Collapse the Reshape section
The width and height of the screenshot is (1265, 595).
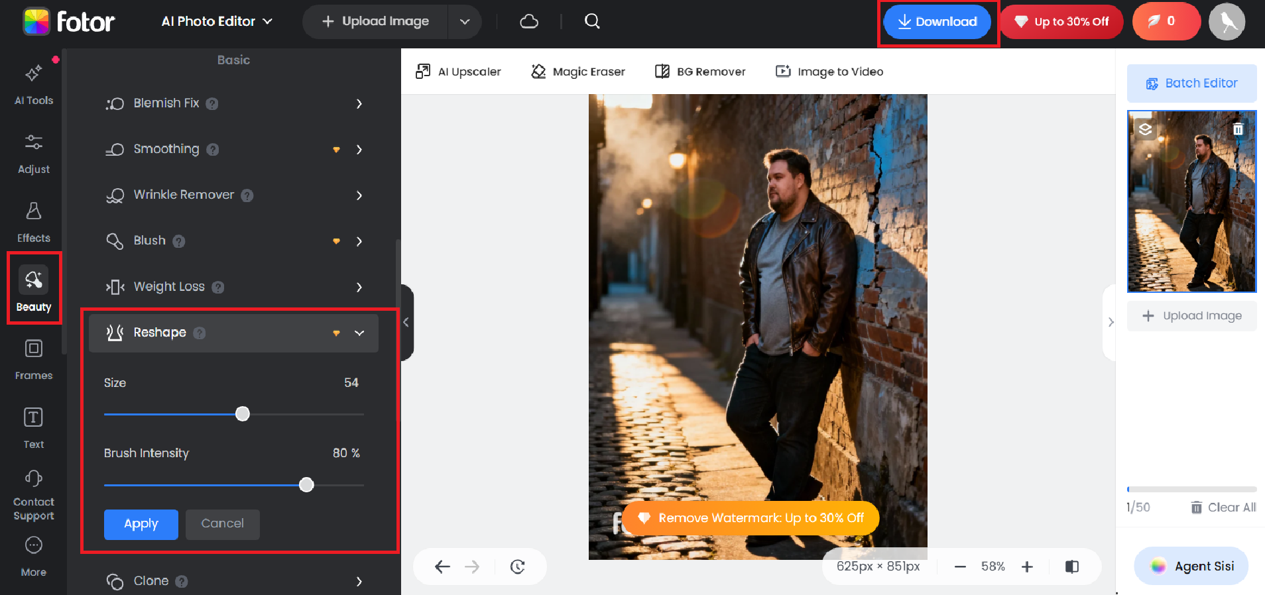(x=359, y=333)
